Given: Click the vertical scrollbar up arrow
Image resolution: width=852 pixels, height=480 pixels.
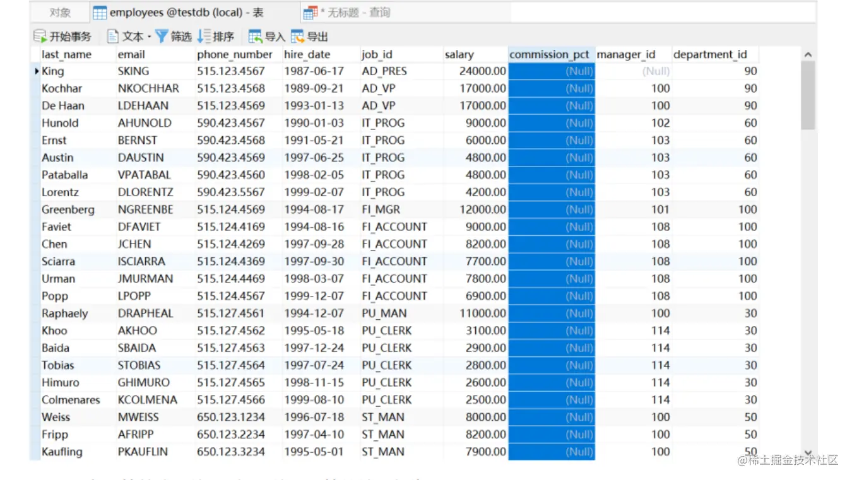Looking at the screenshot, I should 808,55.
